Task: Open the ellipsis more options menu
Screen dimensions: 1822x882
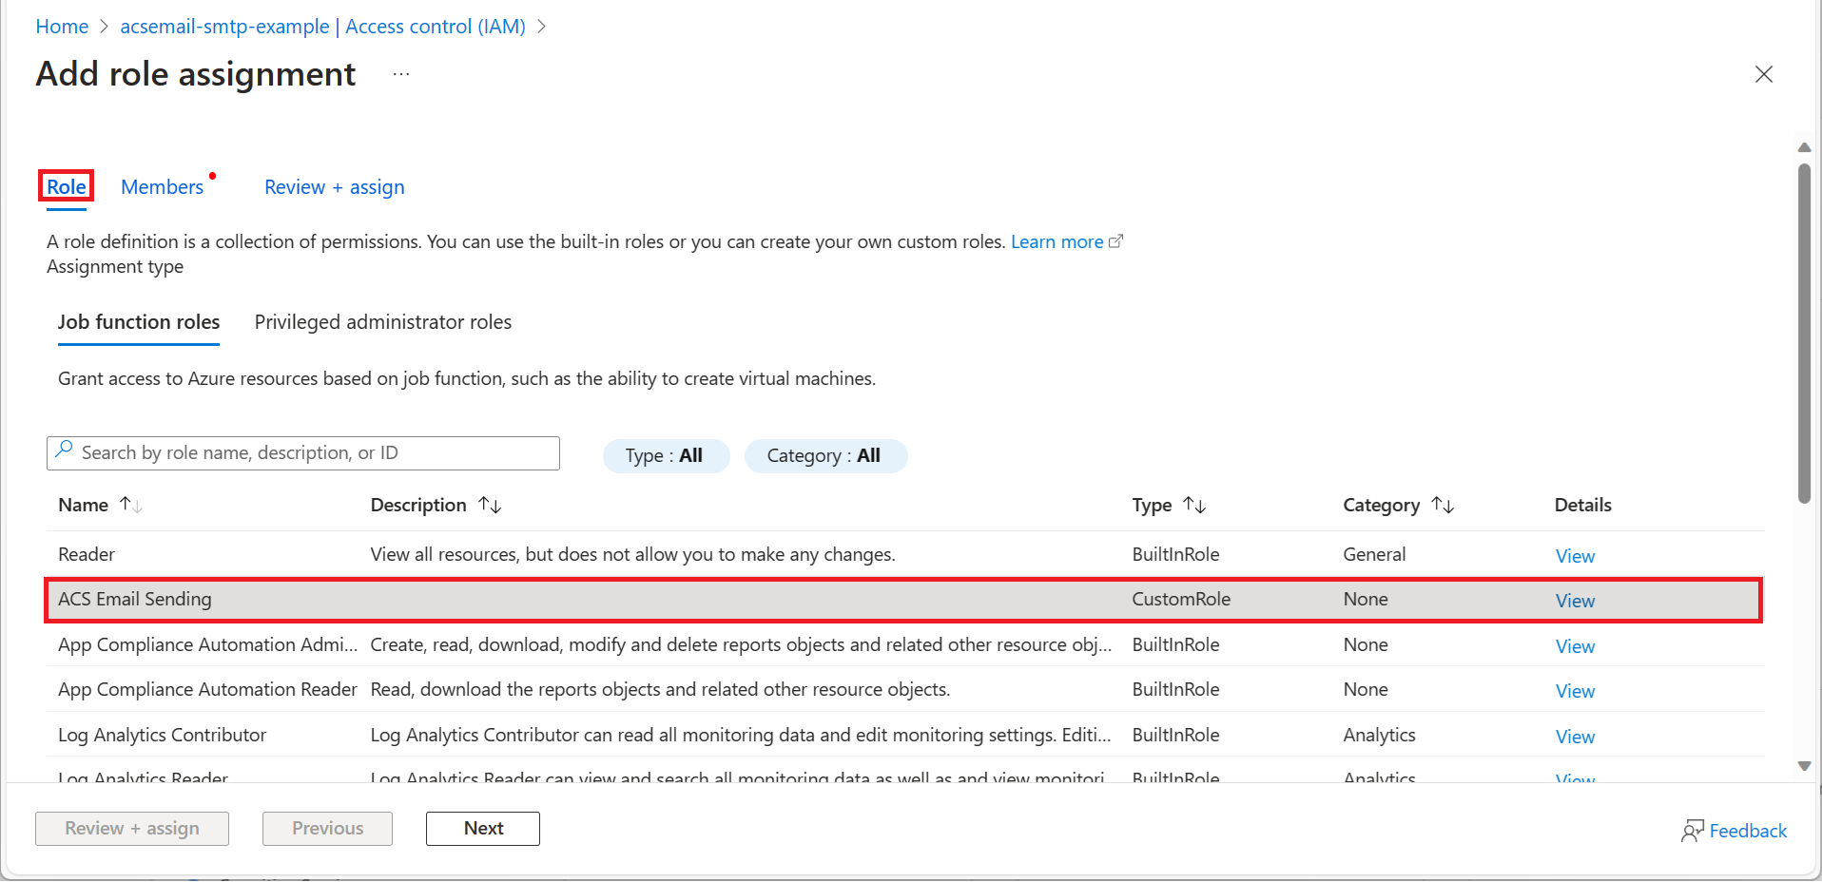Action: point(401,74)
